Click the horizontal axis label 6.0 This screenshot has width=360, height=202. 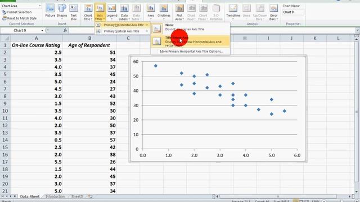[297, 155]
